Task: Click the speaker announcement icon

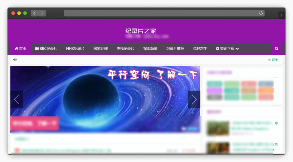Action: coord(15,59)
